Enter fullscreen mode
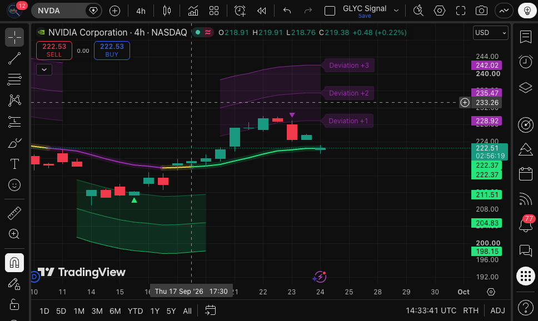Viewport: 538px width, 321px height. [461, 11]
